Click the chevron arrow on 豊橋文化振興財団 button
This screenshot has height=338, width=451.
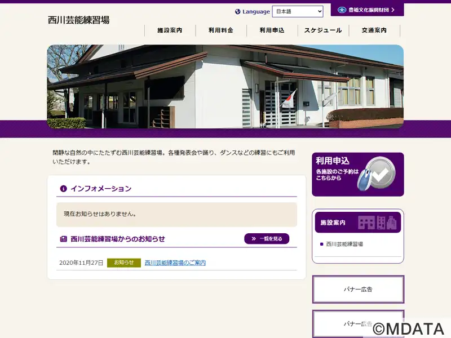coord(393,10)
